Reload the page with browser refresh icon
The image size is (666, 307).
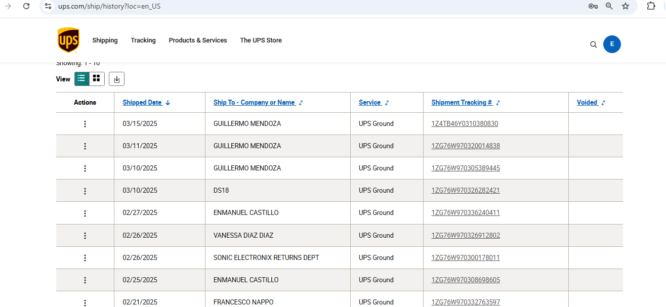[26, 6]
